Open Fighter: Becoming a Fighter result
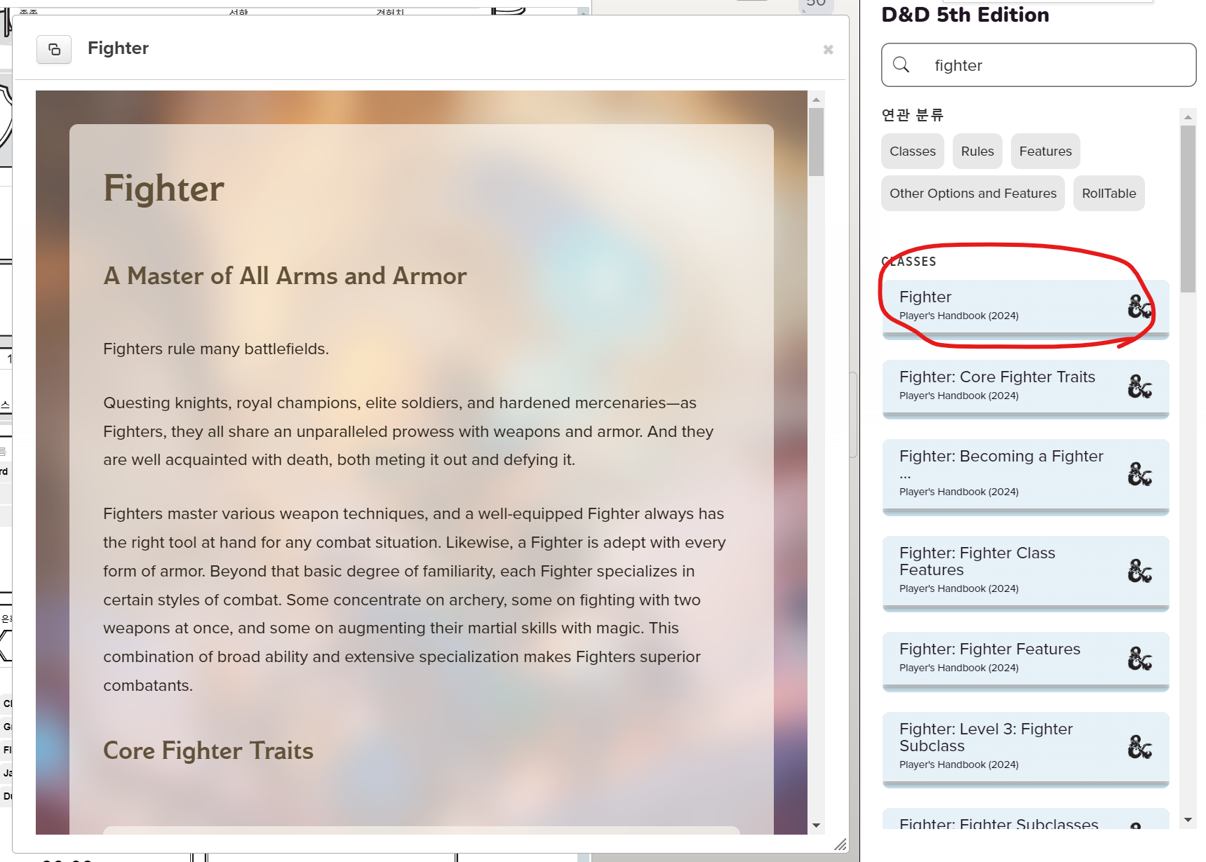The width and height of the screenshot is (1206, 862). [1026, 477]
